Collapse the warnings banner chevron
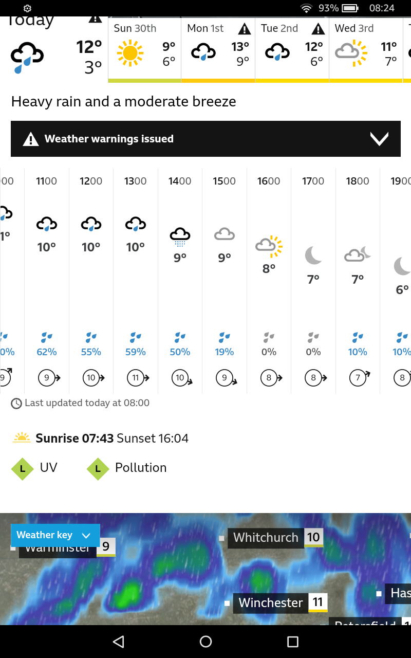Viewport: 411px width, 658px height. coord(379,138)
